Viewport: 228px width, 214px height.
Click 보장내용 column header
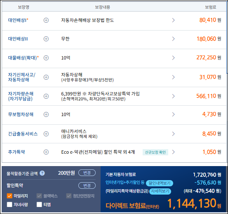tap(103, 7)
